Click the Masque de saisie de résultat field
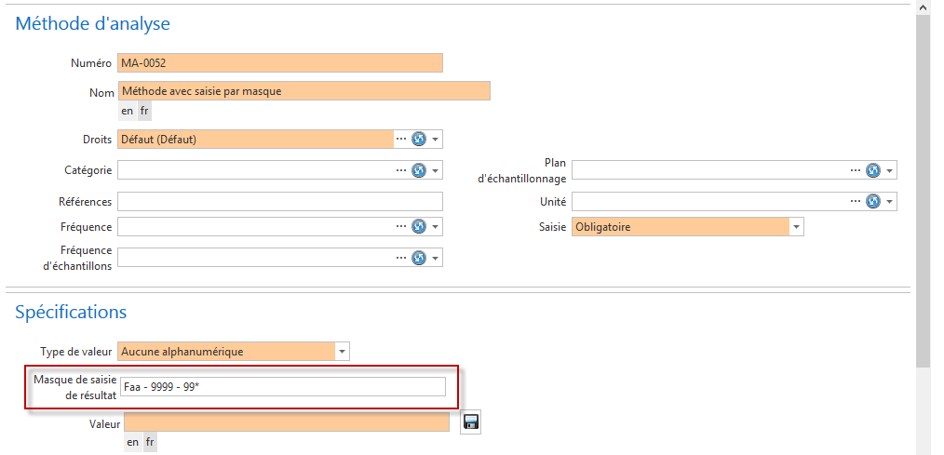944x455 pixels. pos(282,387)
